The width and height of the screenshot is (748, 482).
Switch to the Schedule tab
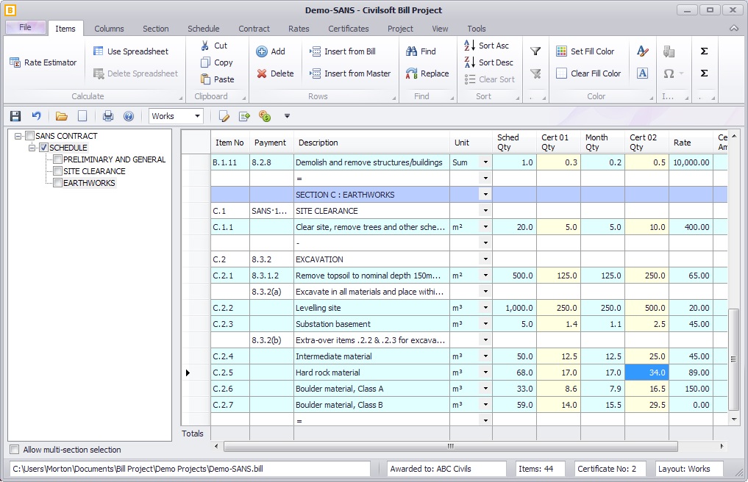[x=203, y=29]
